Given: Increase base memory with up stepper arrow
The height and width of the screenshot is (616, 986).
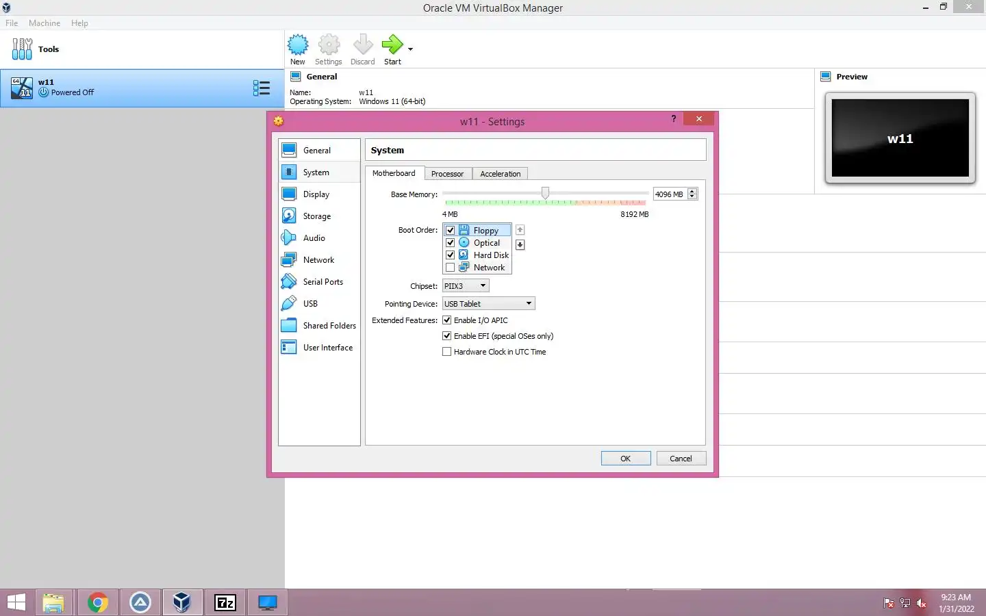Looking at the screenshot, I should (692, 191).
